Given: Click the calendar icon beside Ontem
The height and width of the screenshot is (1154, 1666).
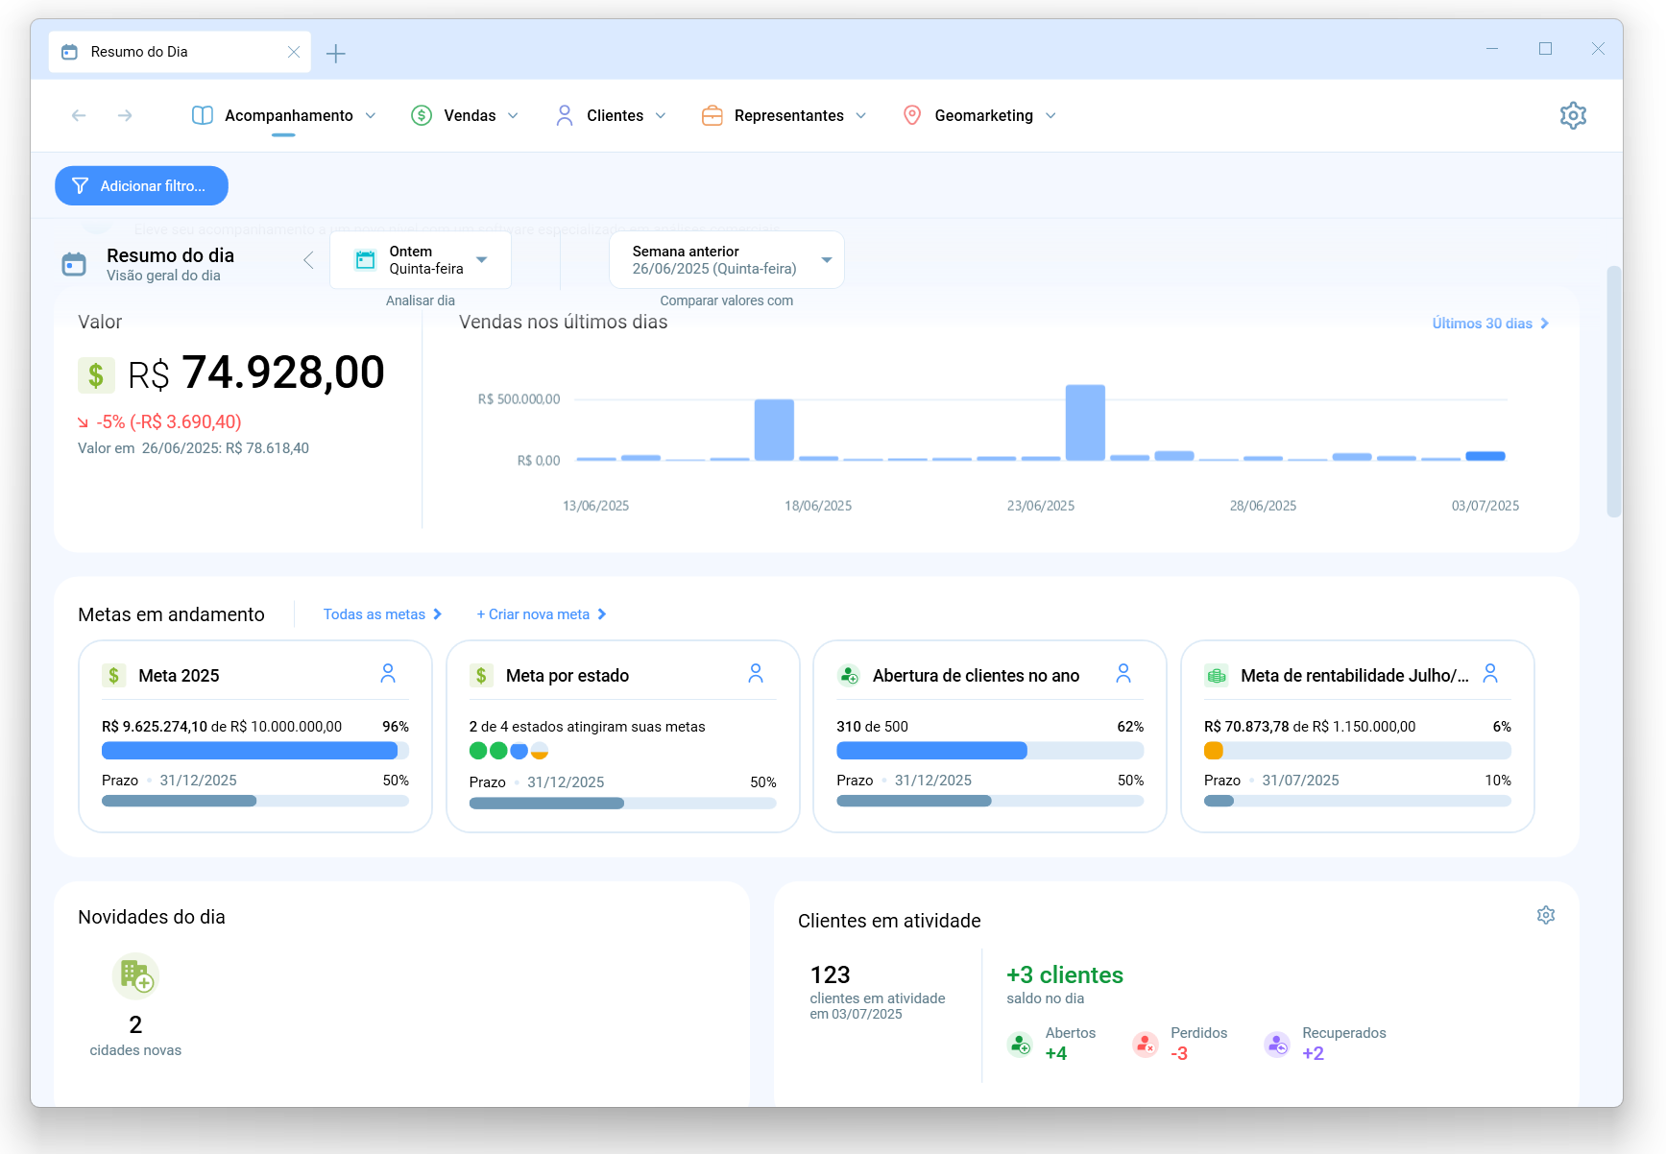Looking at the screenshot, I should (x=365, y=259).
